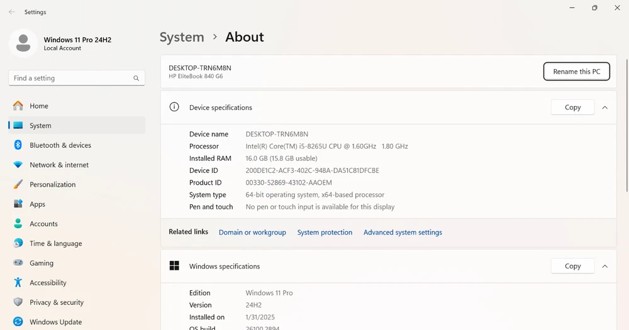Select Gaming in the sidebar

(42, 263)
